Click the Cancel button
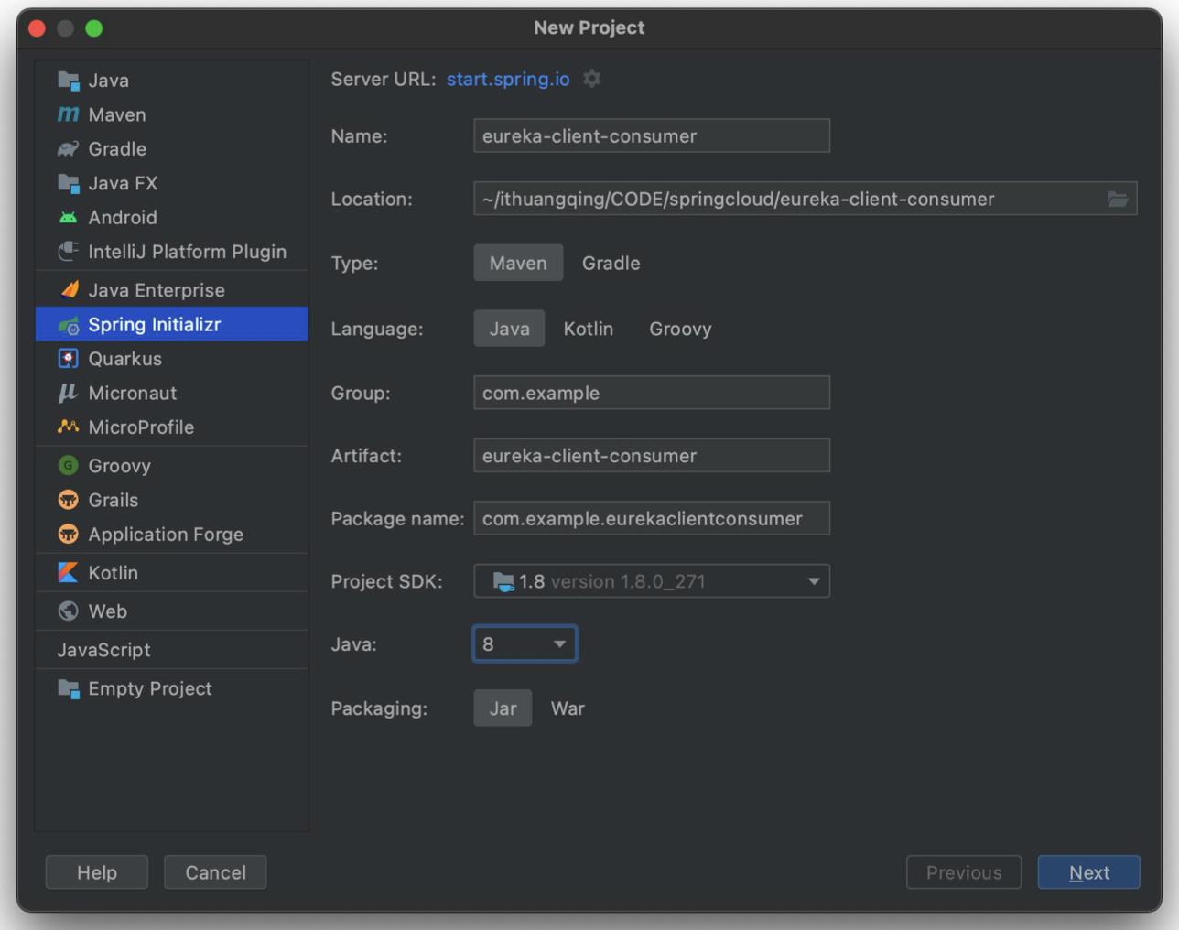 pos(215,872)
